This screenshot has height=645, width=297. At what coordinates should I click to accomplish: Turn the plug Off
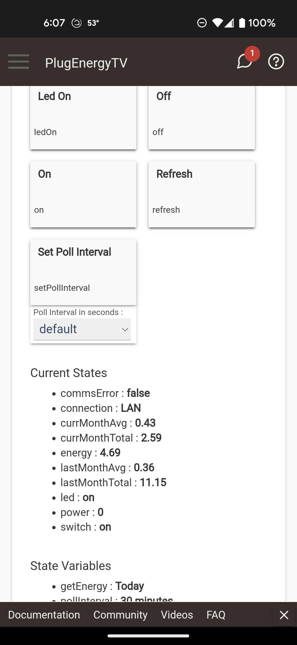click(202, 118)
